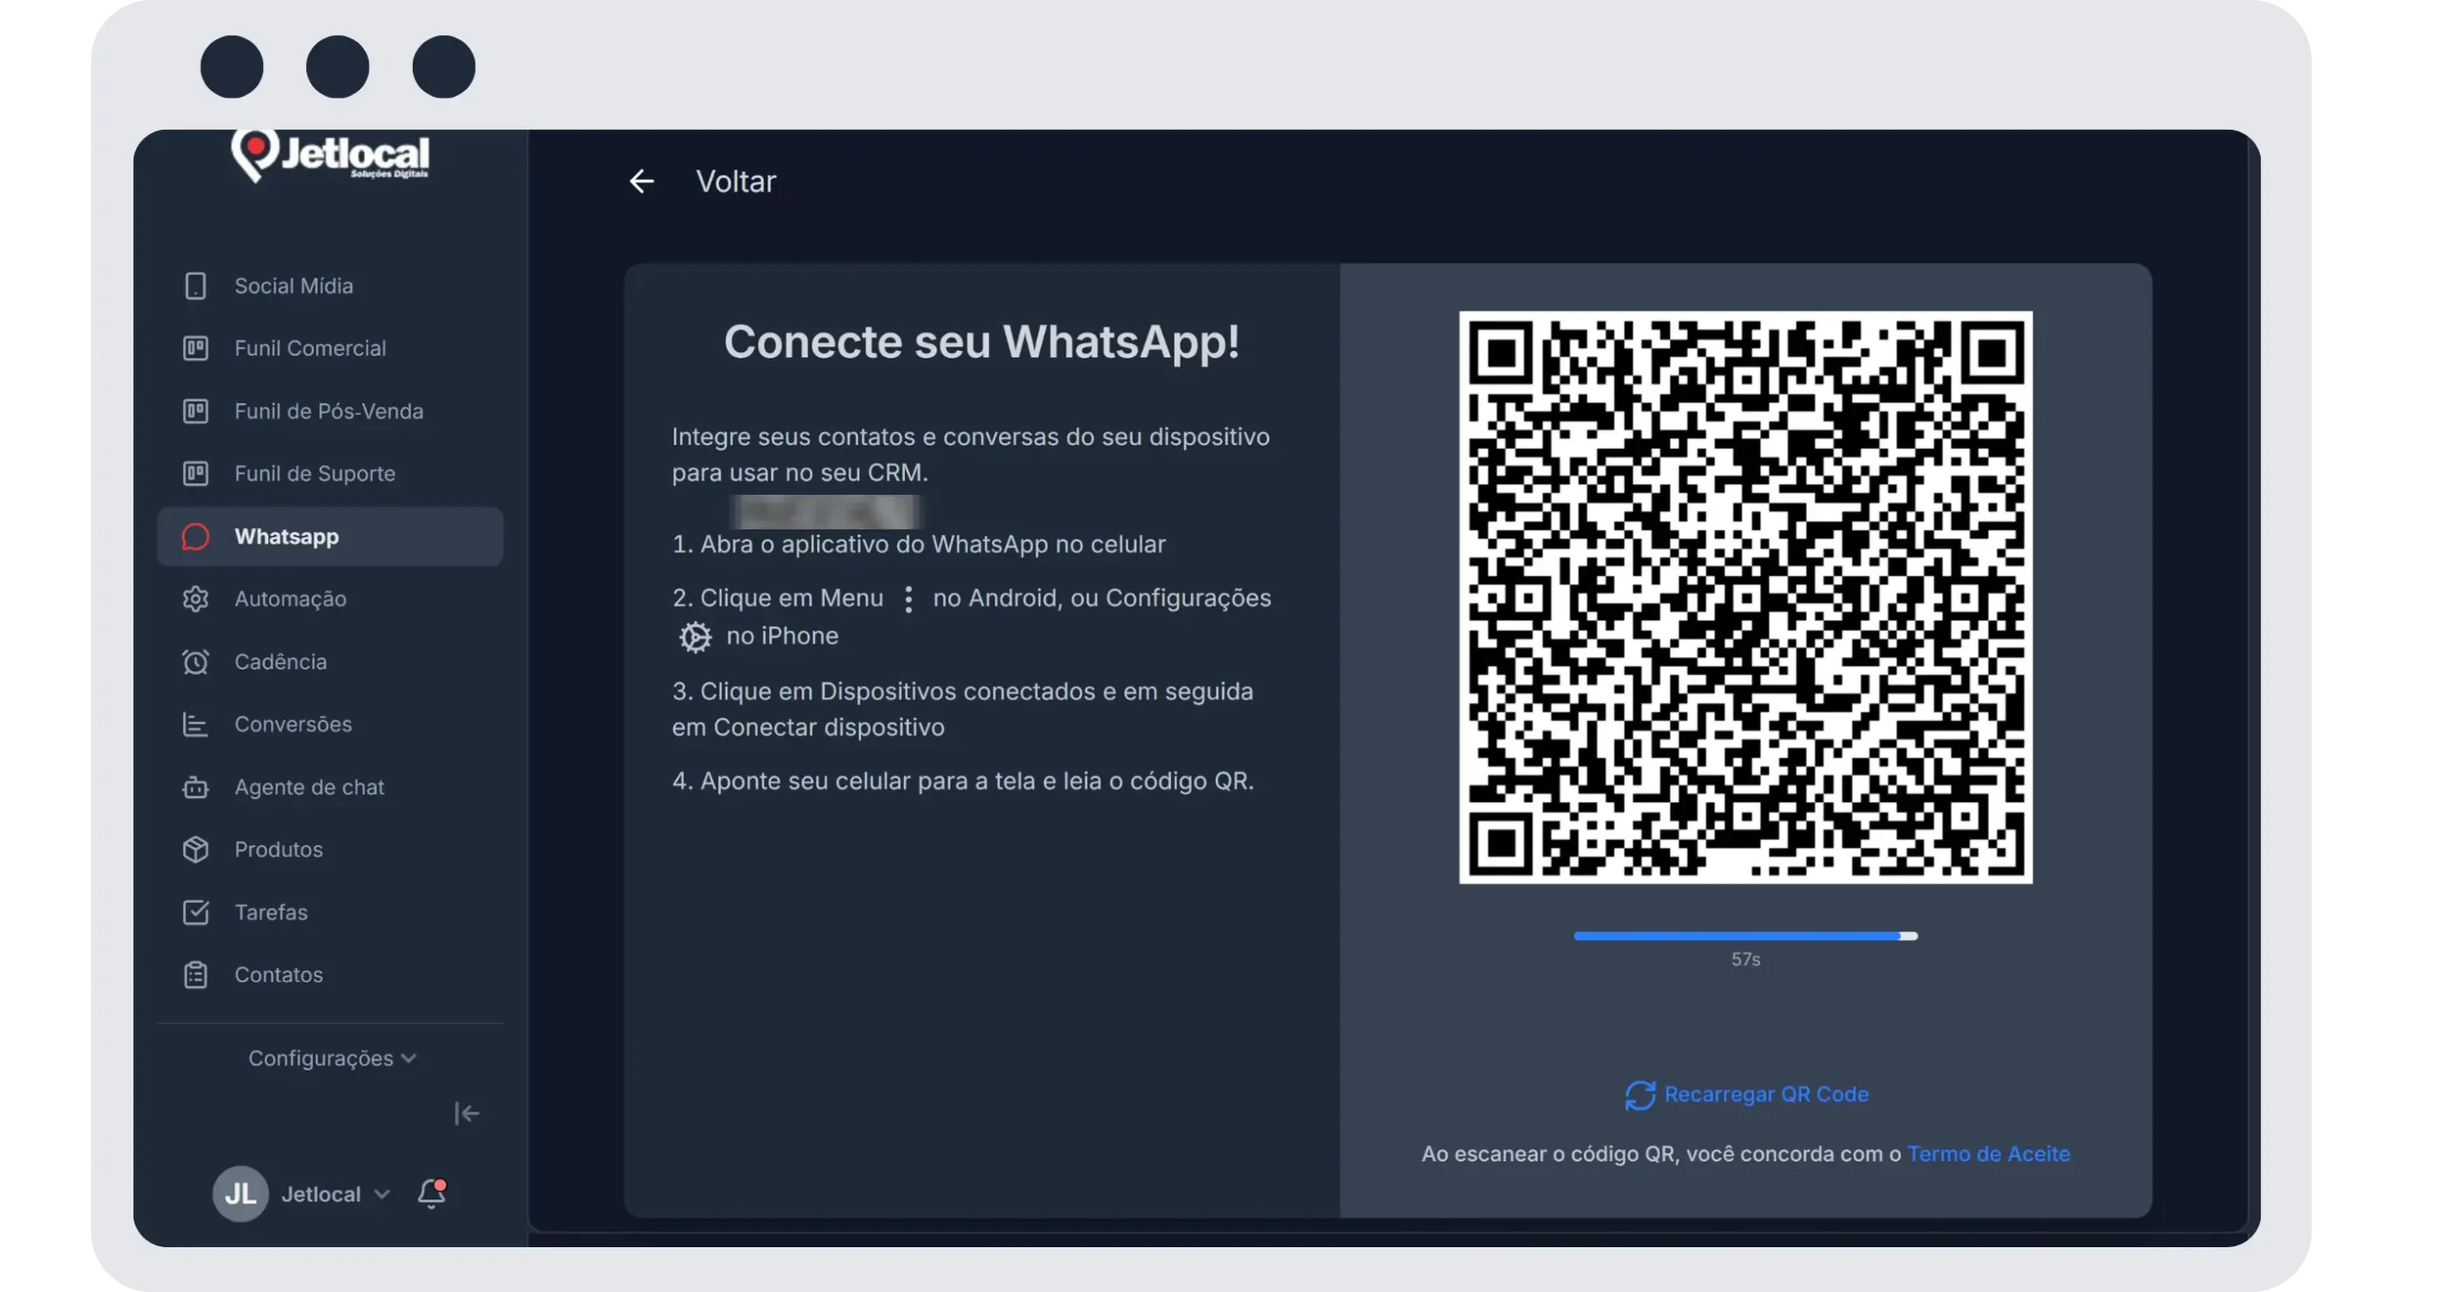Open Conversões in the sidebar
This screenshot has height=1292, width=2441.
[x=330, y=725]
